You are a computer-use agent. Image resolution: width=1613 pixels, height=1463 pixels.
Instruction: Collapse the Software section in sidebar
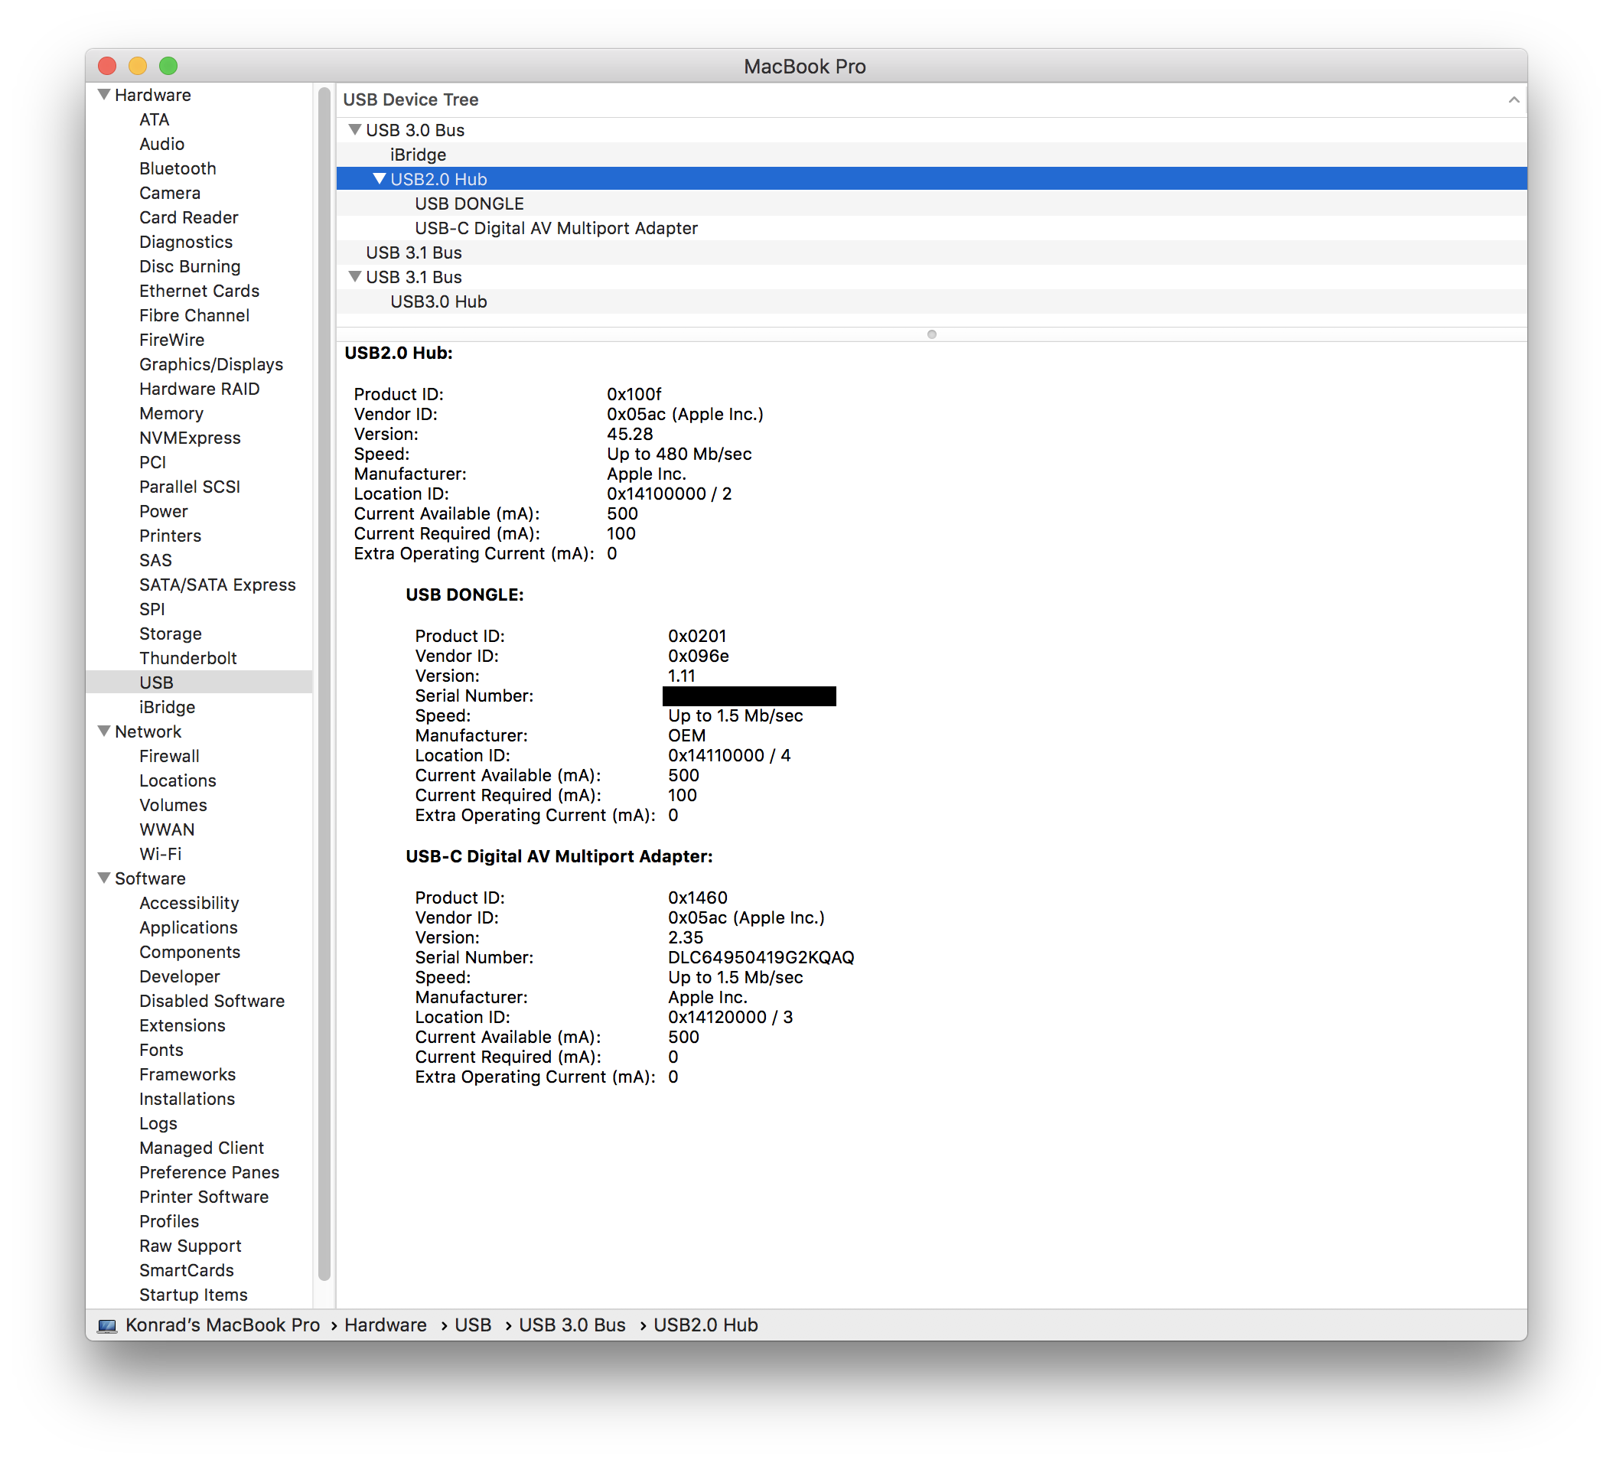(x=104, y=878)
